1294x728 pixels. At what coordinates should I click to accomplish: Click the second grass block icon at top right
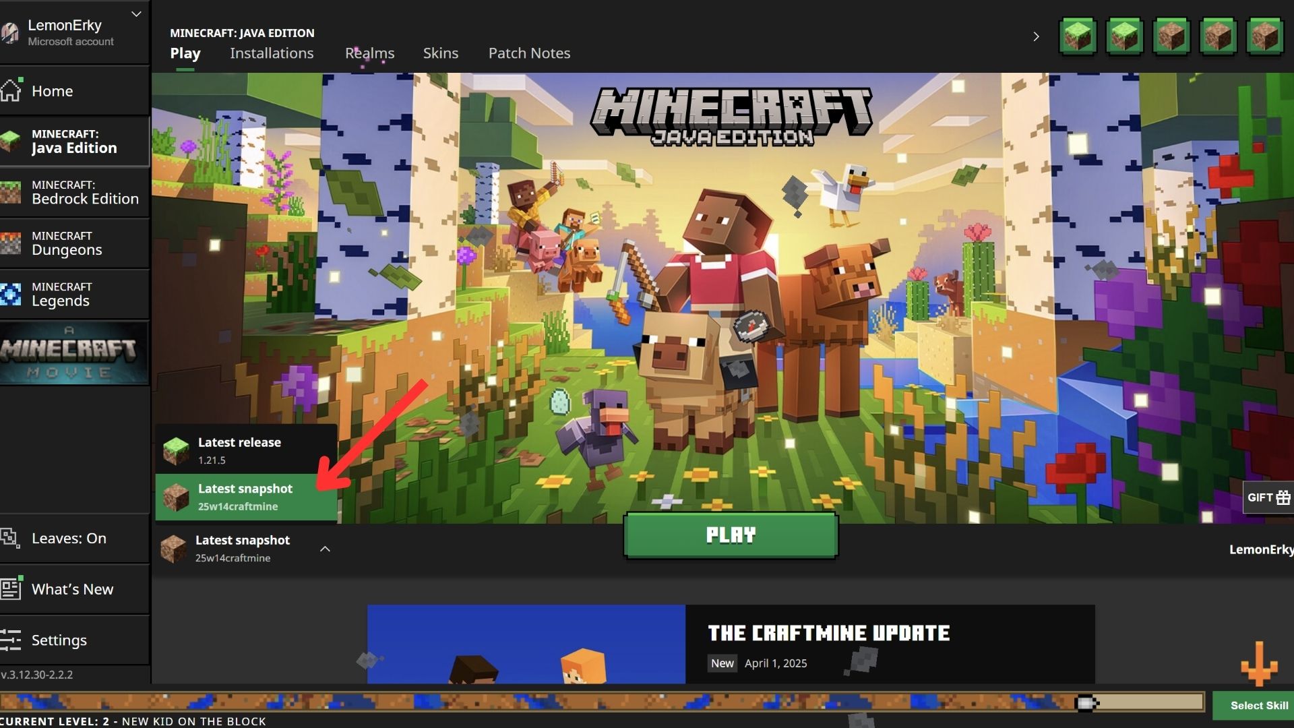[1124, 36]
